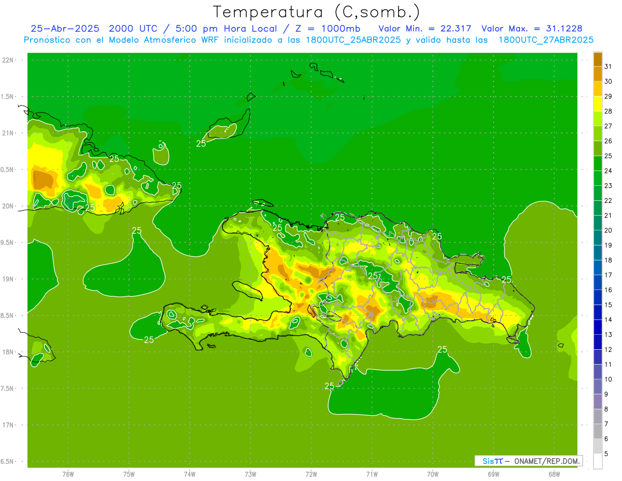Pick the dark blue swatch between 13 and 14
Viewport: 622px width, 481px height.
[598, 327]
